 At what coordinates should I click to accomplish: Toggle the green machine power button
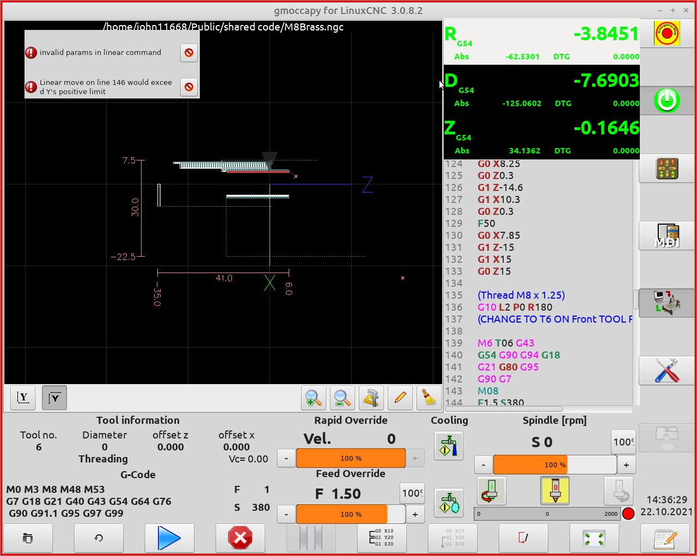667,101
